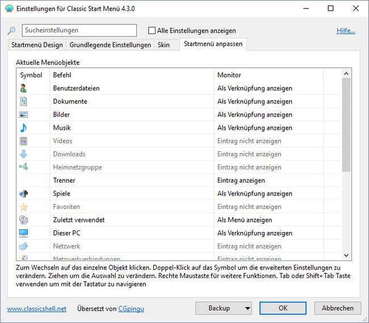Click the scrollbar up arrow

[x=346, y=74]
